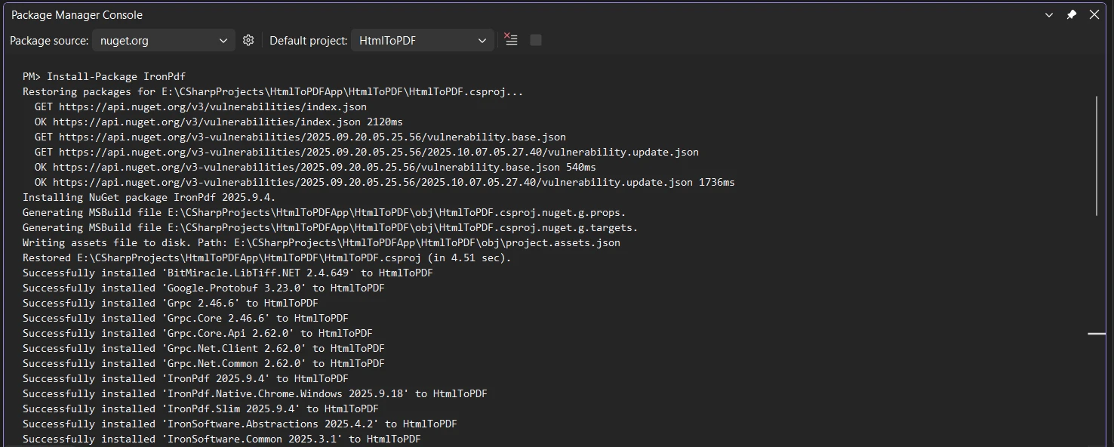
Task: Click the Package source label
Action: tap(49, 41)
